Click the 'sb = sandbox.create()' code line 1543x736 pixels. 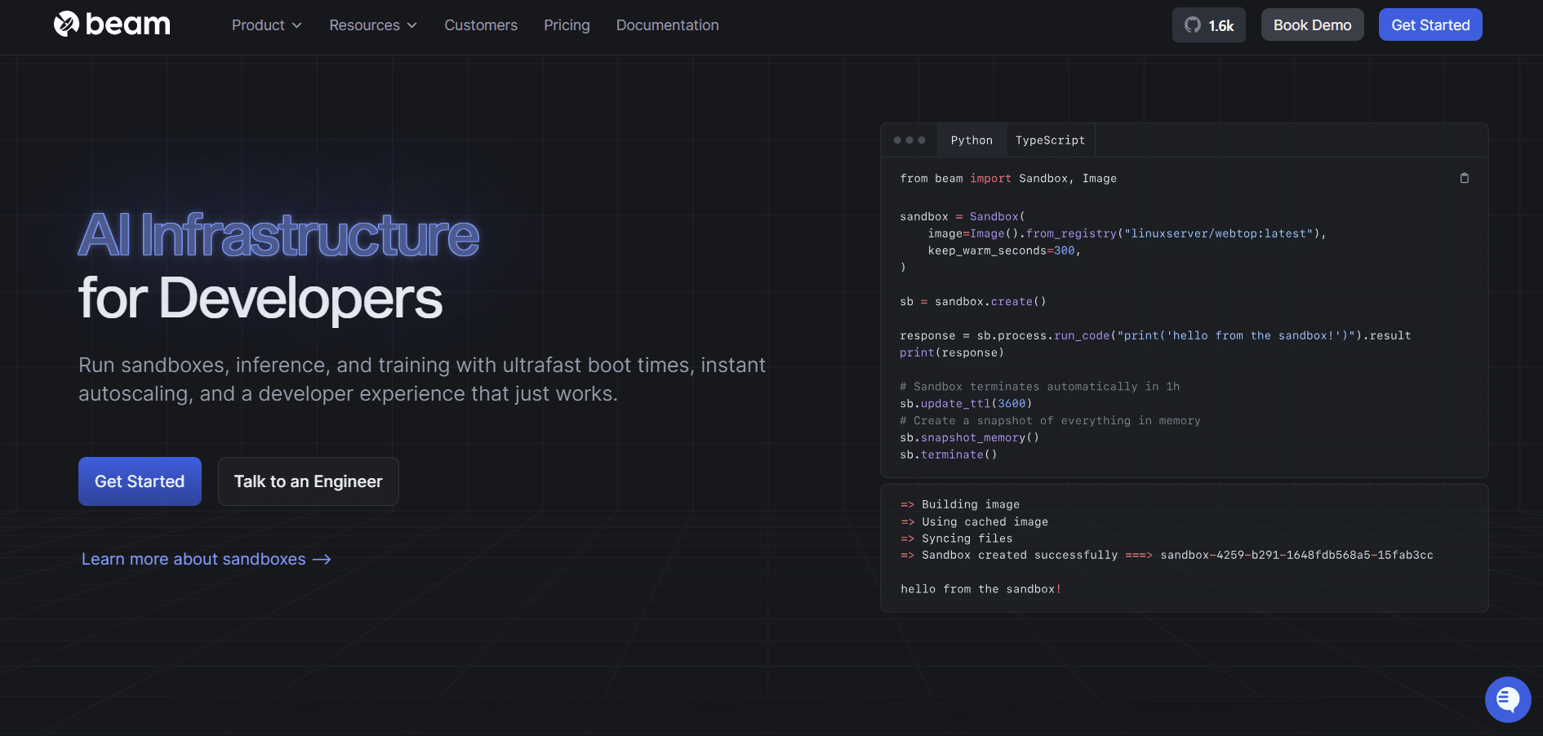tap(973, 302)
